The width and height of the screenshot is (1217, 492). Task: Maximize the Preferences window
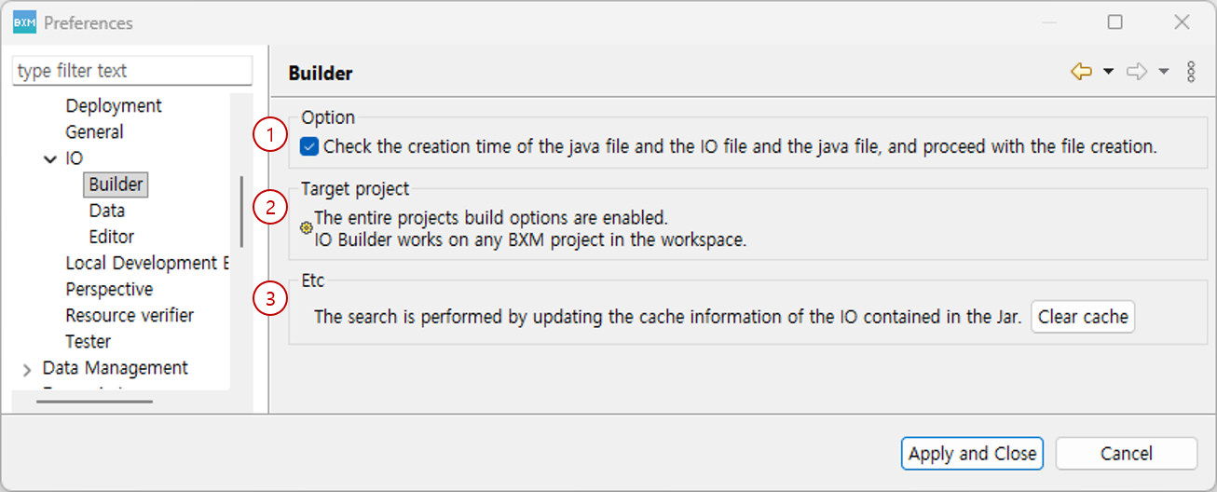tap(1114, 22)
